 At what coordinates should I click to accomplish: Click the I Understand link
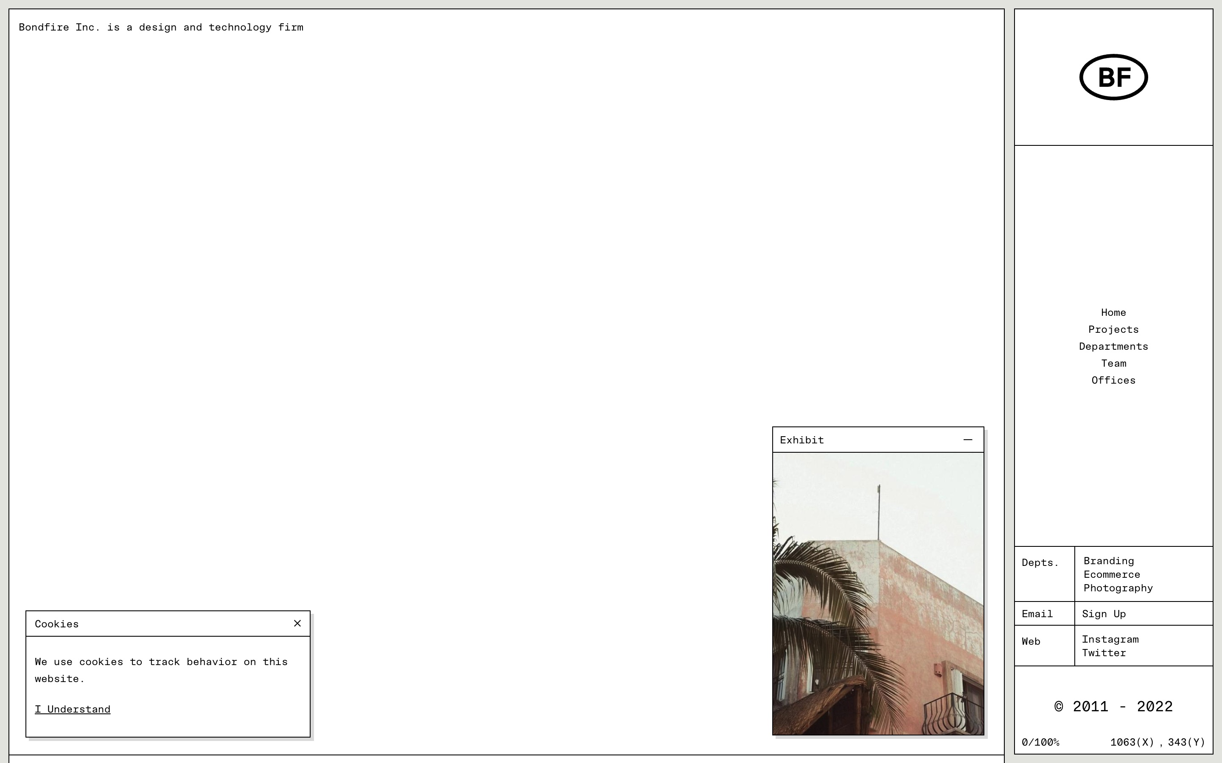point(73,709)
